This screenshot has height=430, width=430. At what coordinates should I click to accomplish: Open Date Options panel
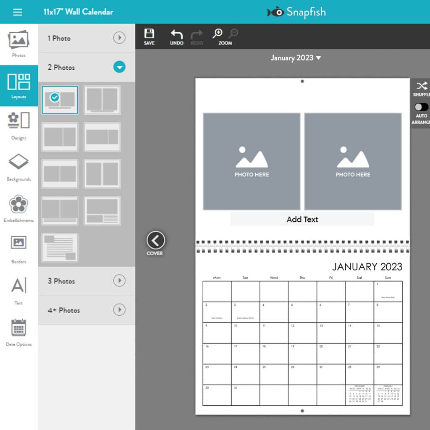18,332
